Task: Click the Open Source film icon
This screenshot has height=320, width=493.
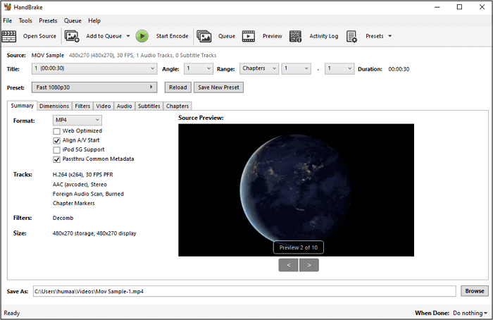Action: [x=11, y=36]
